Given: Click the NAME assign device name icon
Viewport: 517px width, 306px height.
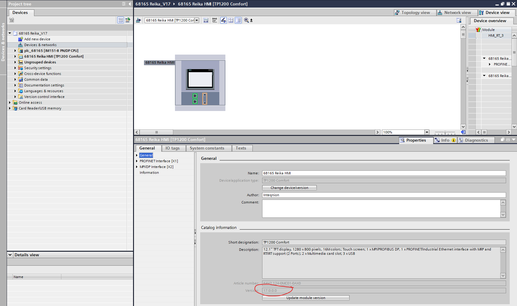Looking at the screenshot, I should [x=215, y=20].
